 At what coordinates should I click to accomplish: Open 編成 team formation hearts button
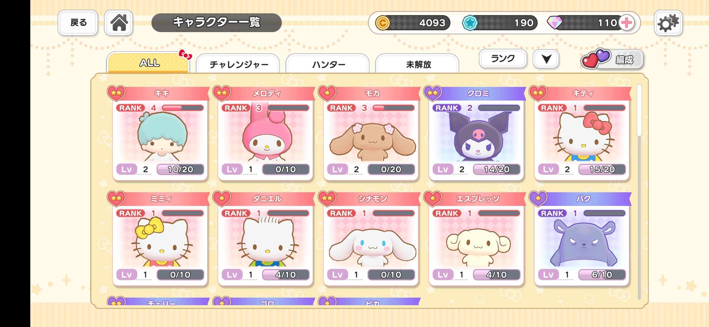click(612, 59)
